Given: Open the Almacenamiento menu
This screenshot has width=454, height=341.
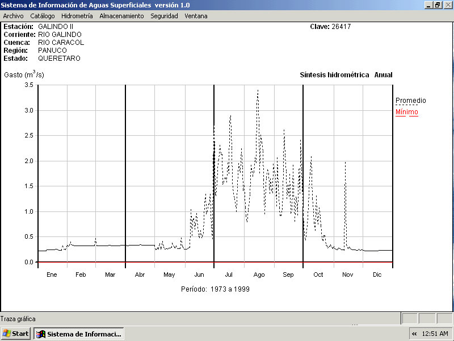Looking at the screenshot, I should pyautogui.click(x=121, y=16).
